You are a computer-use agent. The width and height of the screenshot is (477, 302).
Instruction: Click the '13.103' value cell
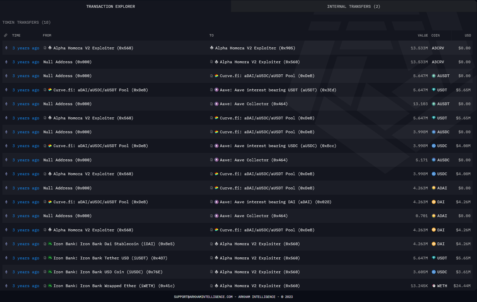click(421, 104)
